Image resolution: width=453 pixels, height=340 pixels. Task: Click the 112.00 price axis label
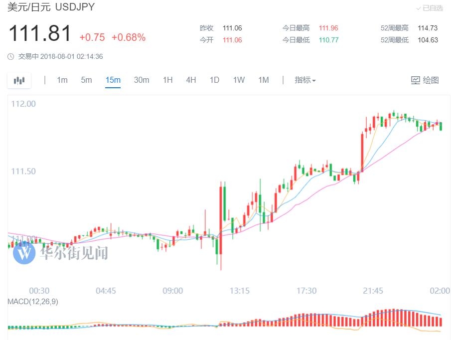(x=23, y=104)
